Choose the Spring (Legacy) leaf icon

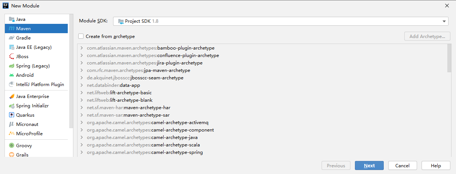pyautogui.click(x=12, y=66)
